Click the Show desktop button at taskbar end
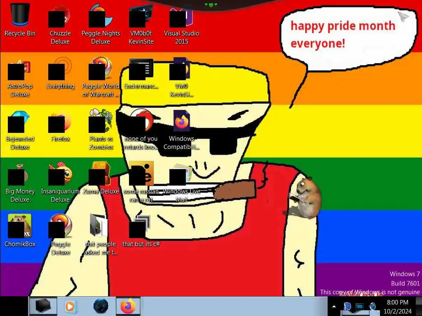Screen dimensions: 422x316 click(x=419, y=306)
